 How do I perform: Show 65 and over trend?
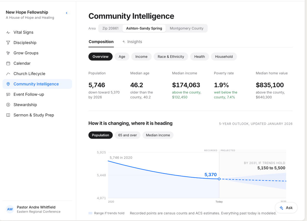127,135
